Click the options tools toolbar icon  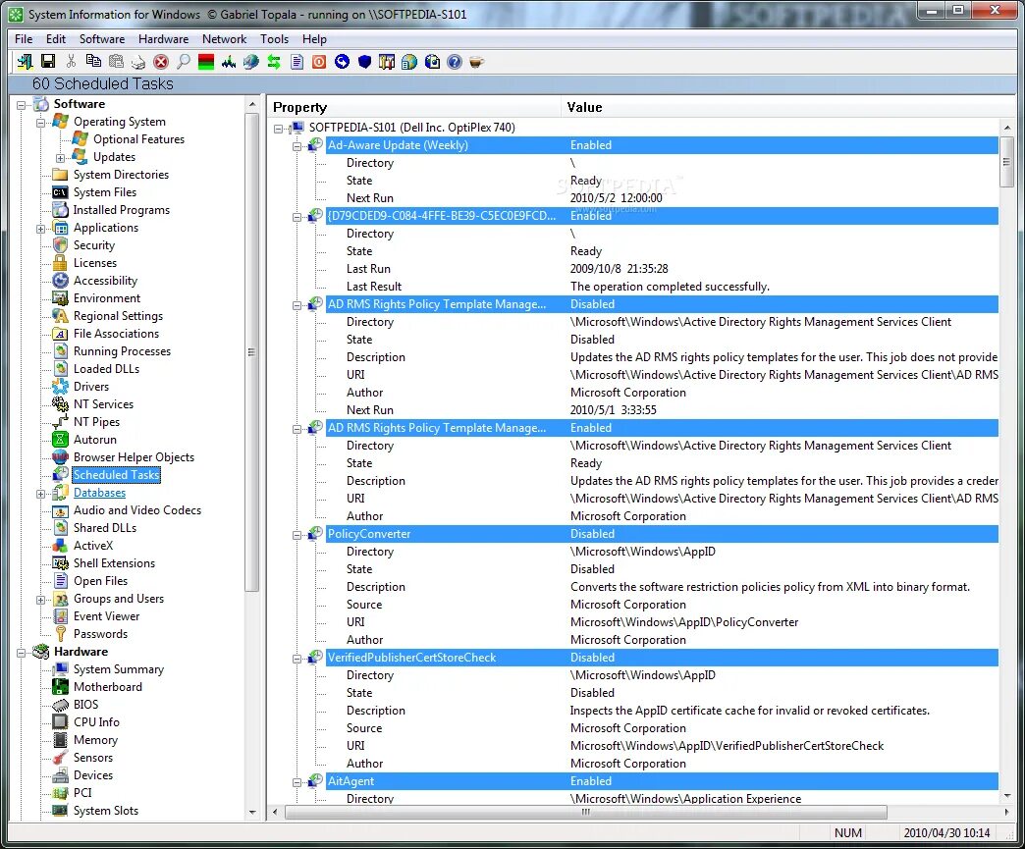coord(387,62)
